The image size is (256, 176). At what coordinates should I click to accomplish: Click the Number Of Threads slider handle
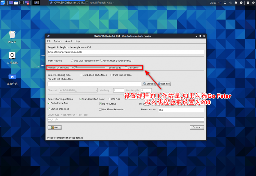click(75, 68)
